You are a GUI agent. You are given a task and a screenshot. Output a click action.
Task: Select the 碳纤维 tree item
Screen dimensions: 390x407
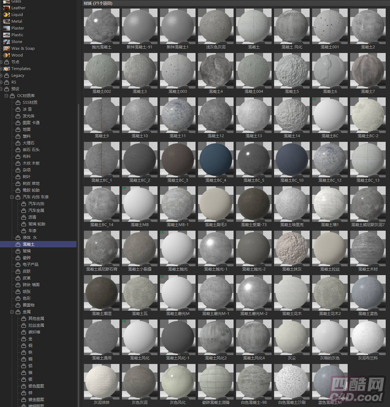[x=34, y=332]
